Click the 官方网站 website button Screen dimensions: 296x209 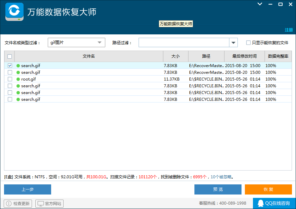[49, 203]
